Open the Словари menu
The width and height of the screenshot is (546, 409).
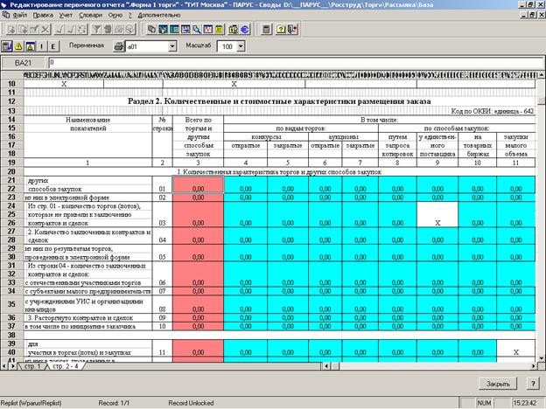click(90, 15)
